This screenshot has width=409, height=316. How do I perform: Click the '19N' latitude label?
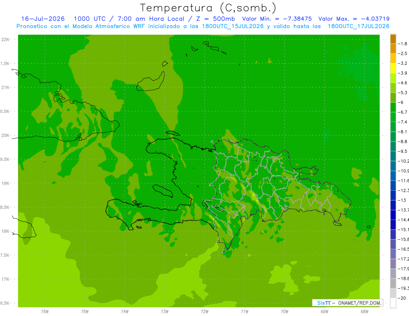[x=5, y=183]
